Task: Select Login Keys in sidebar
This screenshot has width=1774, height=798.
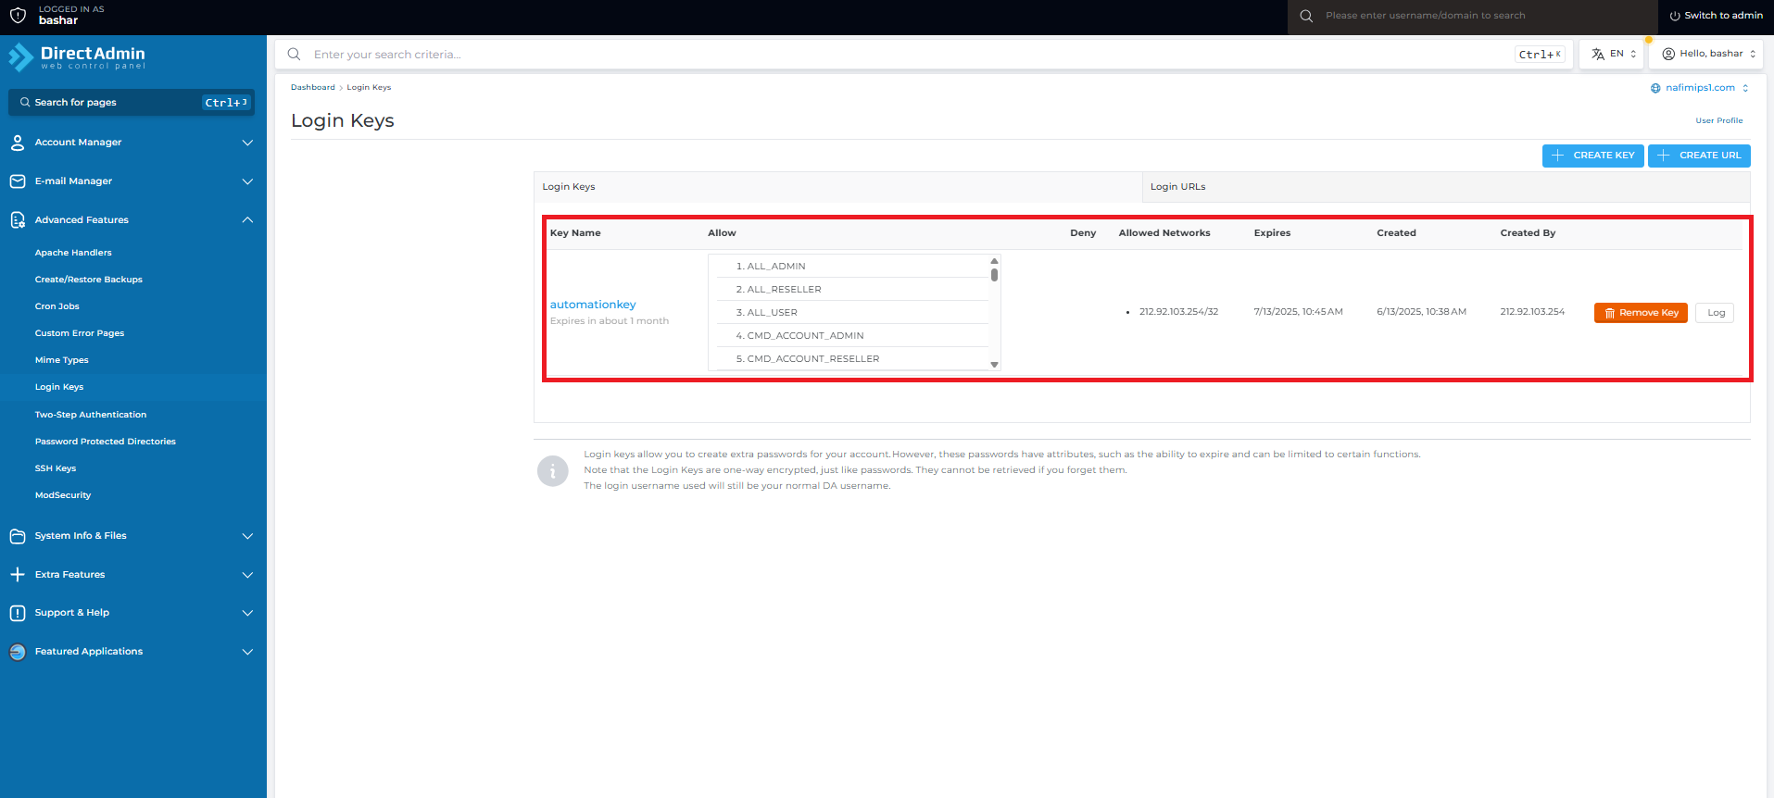Action: (59, 387)
